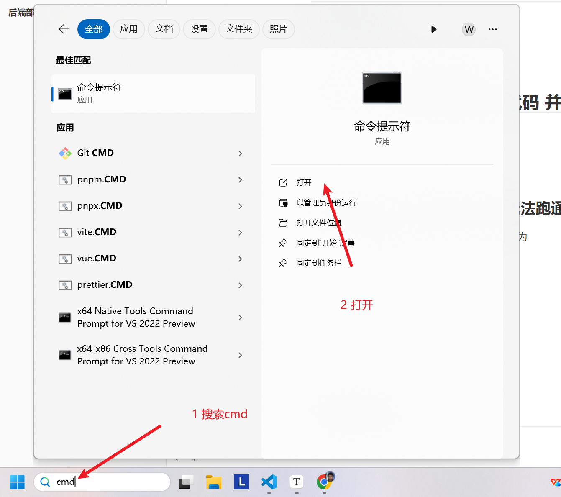This screenshot has height=497, width=561.
Task: Open the Windows Start button
Action: 17,482
